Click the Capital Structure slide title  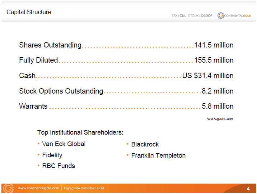click(29, 12)
